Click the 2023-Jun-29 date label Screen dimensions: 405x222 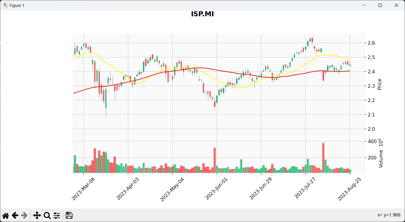260,189
